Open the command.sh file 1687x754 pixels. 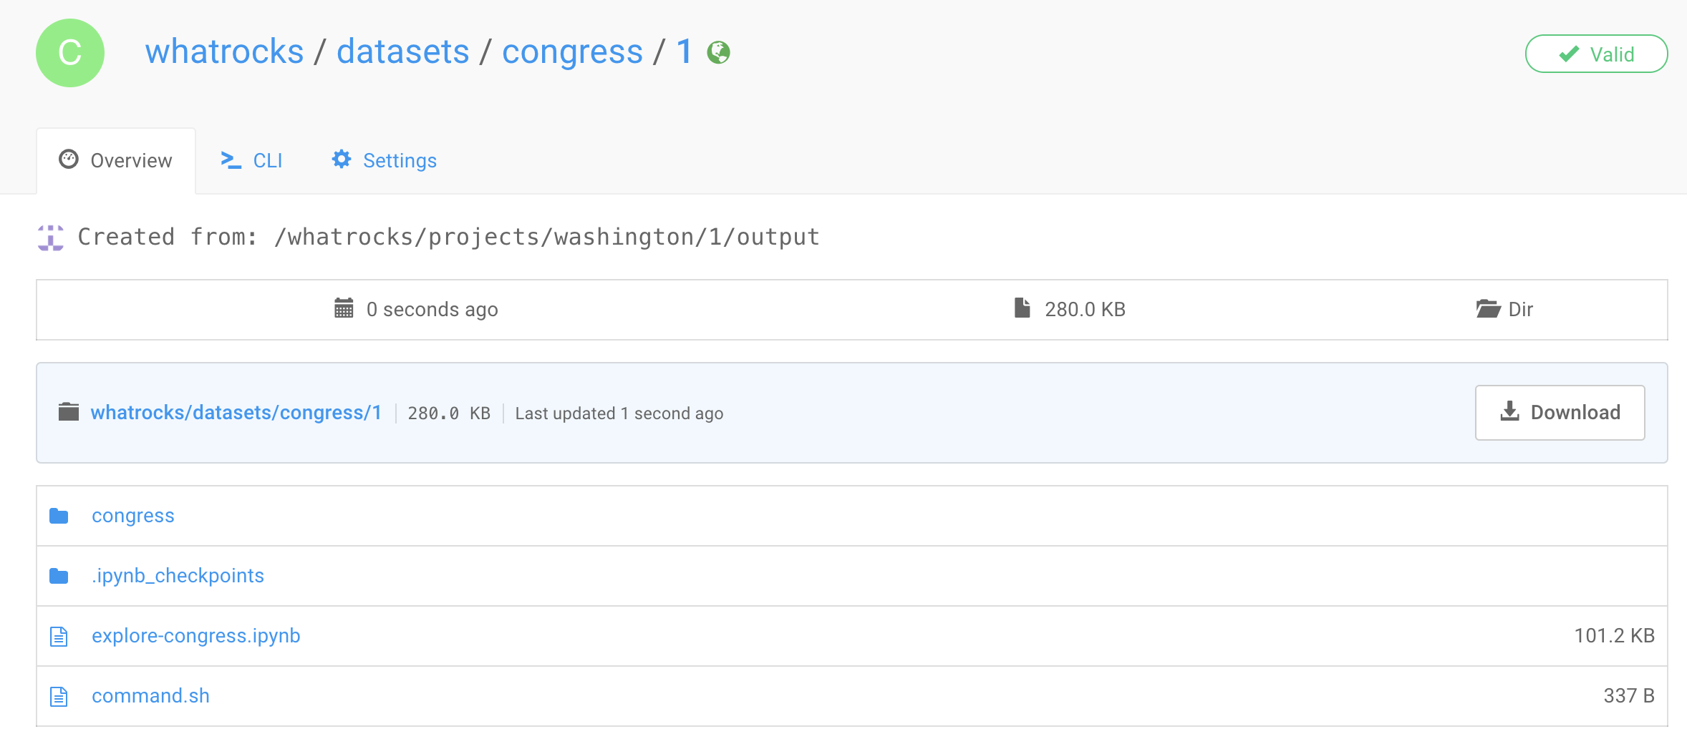(x=150, y=696)
